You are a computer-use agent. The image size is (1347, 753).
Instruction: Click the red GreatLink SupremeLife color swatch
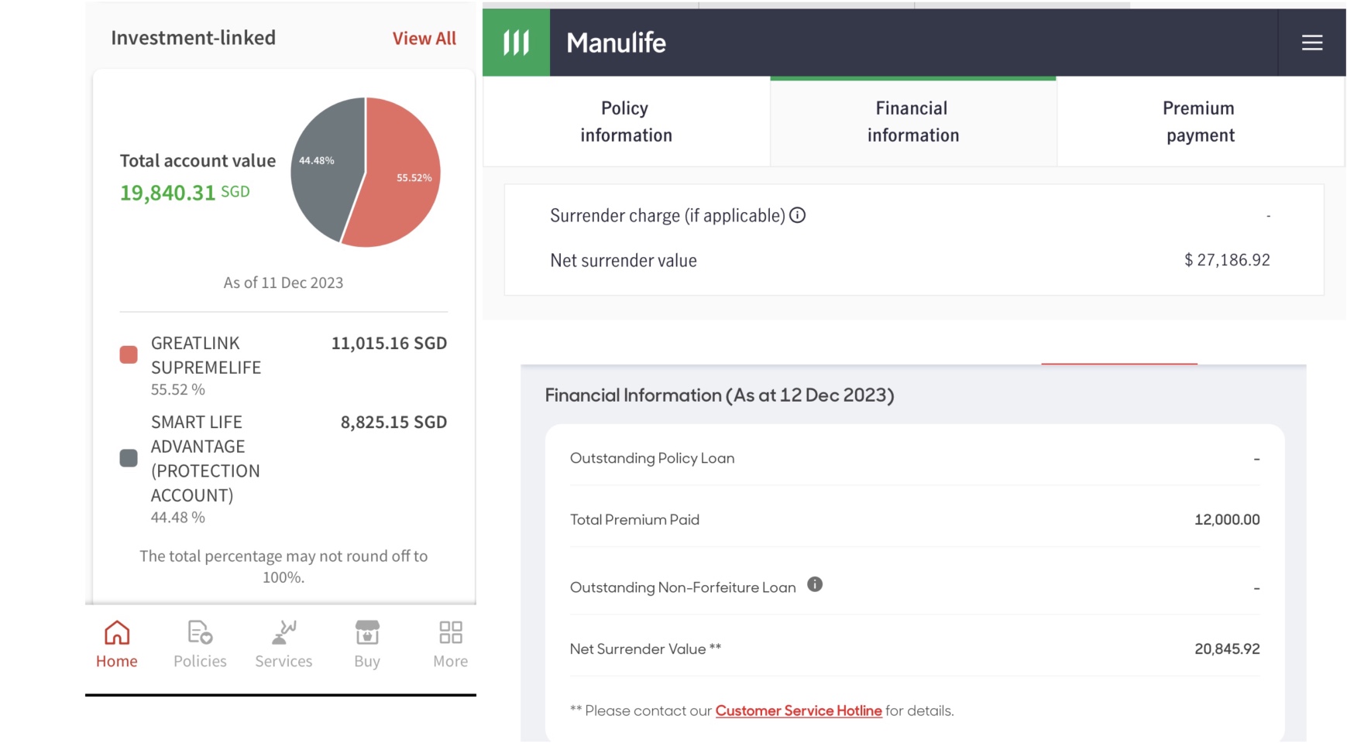click(x=129, y=355)
